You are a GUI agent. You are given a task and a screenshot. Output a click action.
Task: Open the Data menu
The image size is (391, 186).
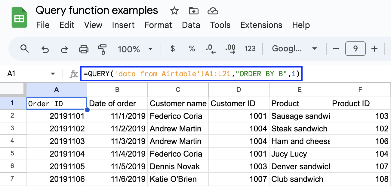point(191,25)
